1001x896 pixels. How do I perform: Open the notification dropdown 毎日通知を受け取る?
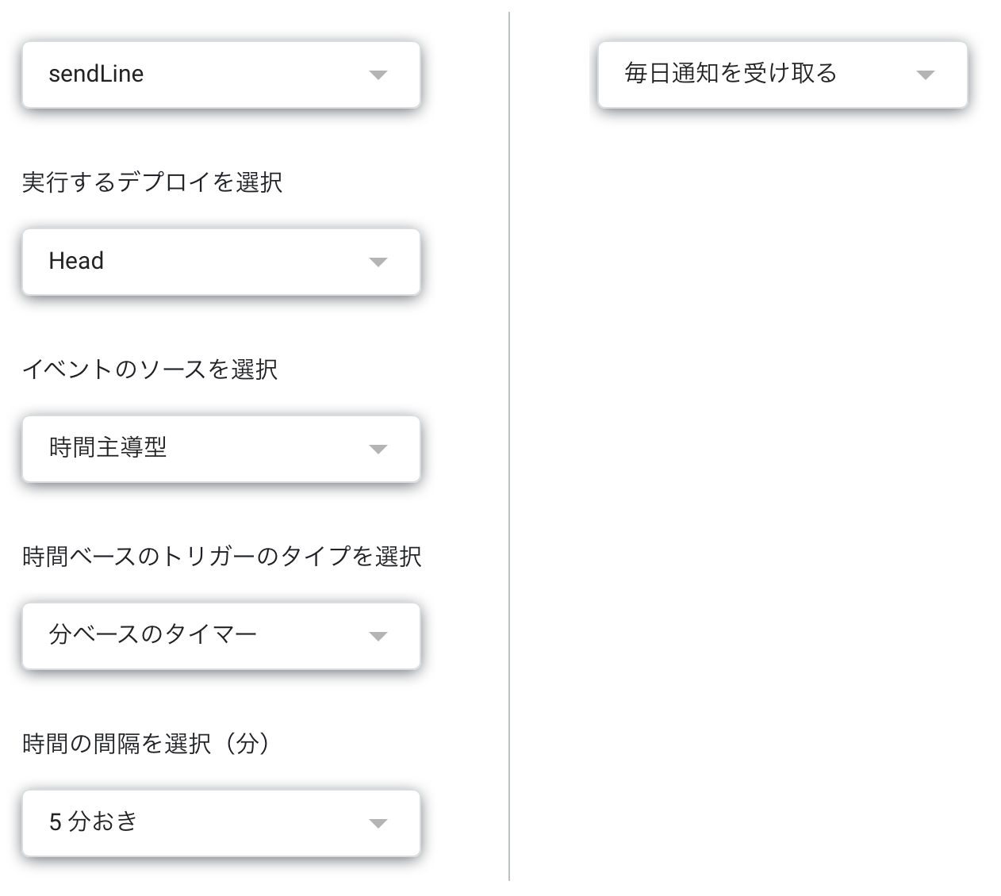pos(781,75)
